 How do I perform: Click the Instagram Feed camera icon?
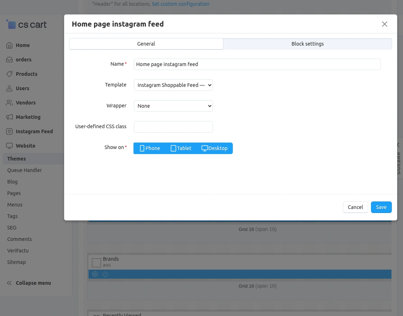coord(9,131)
